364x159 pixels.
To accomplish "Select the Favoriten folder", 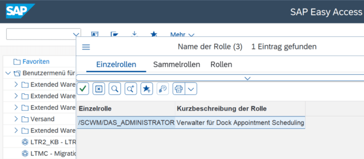I will [x=36, y=62].
